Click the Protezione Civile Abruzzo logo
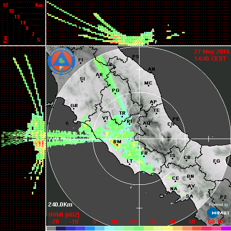Viewport: 231px width, 231px height. [x=61, y=61]
